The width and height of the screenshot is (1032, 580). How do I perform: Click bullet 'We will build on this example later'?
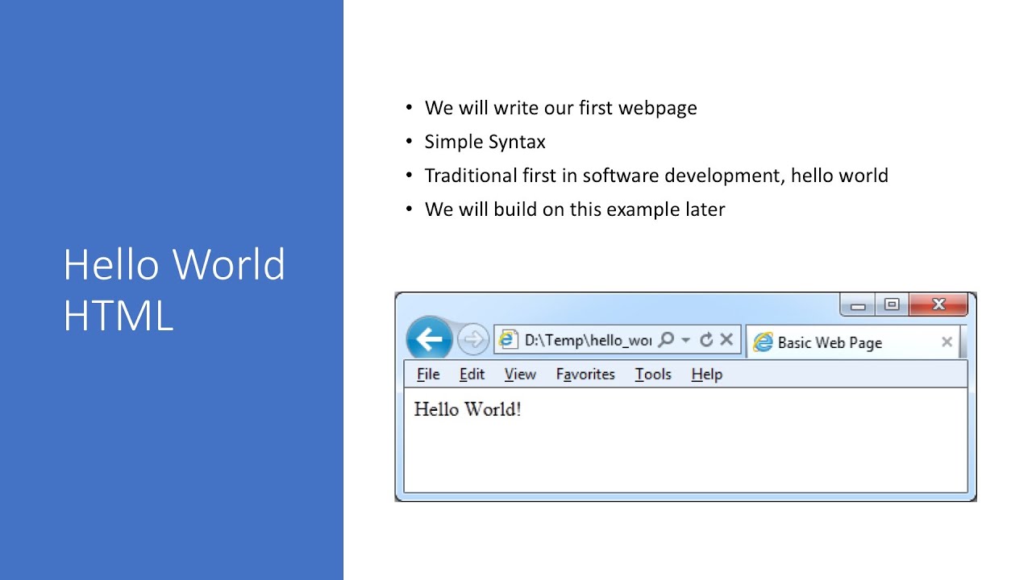[x=575, y=209]
